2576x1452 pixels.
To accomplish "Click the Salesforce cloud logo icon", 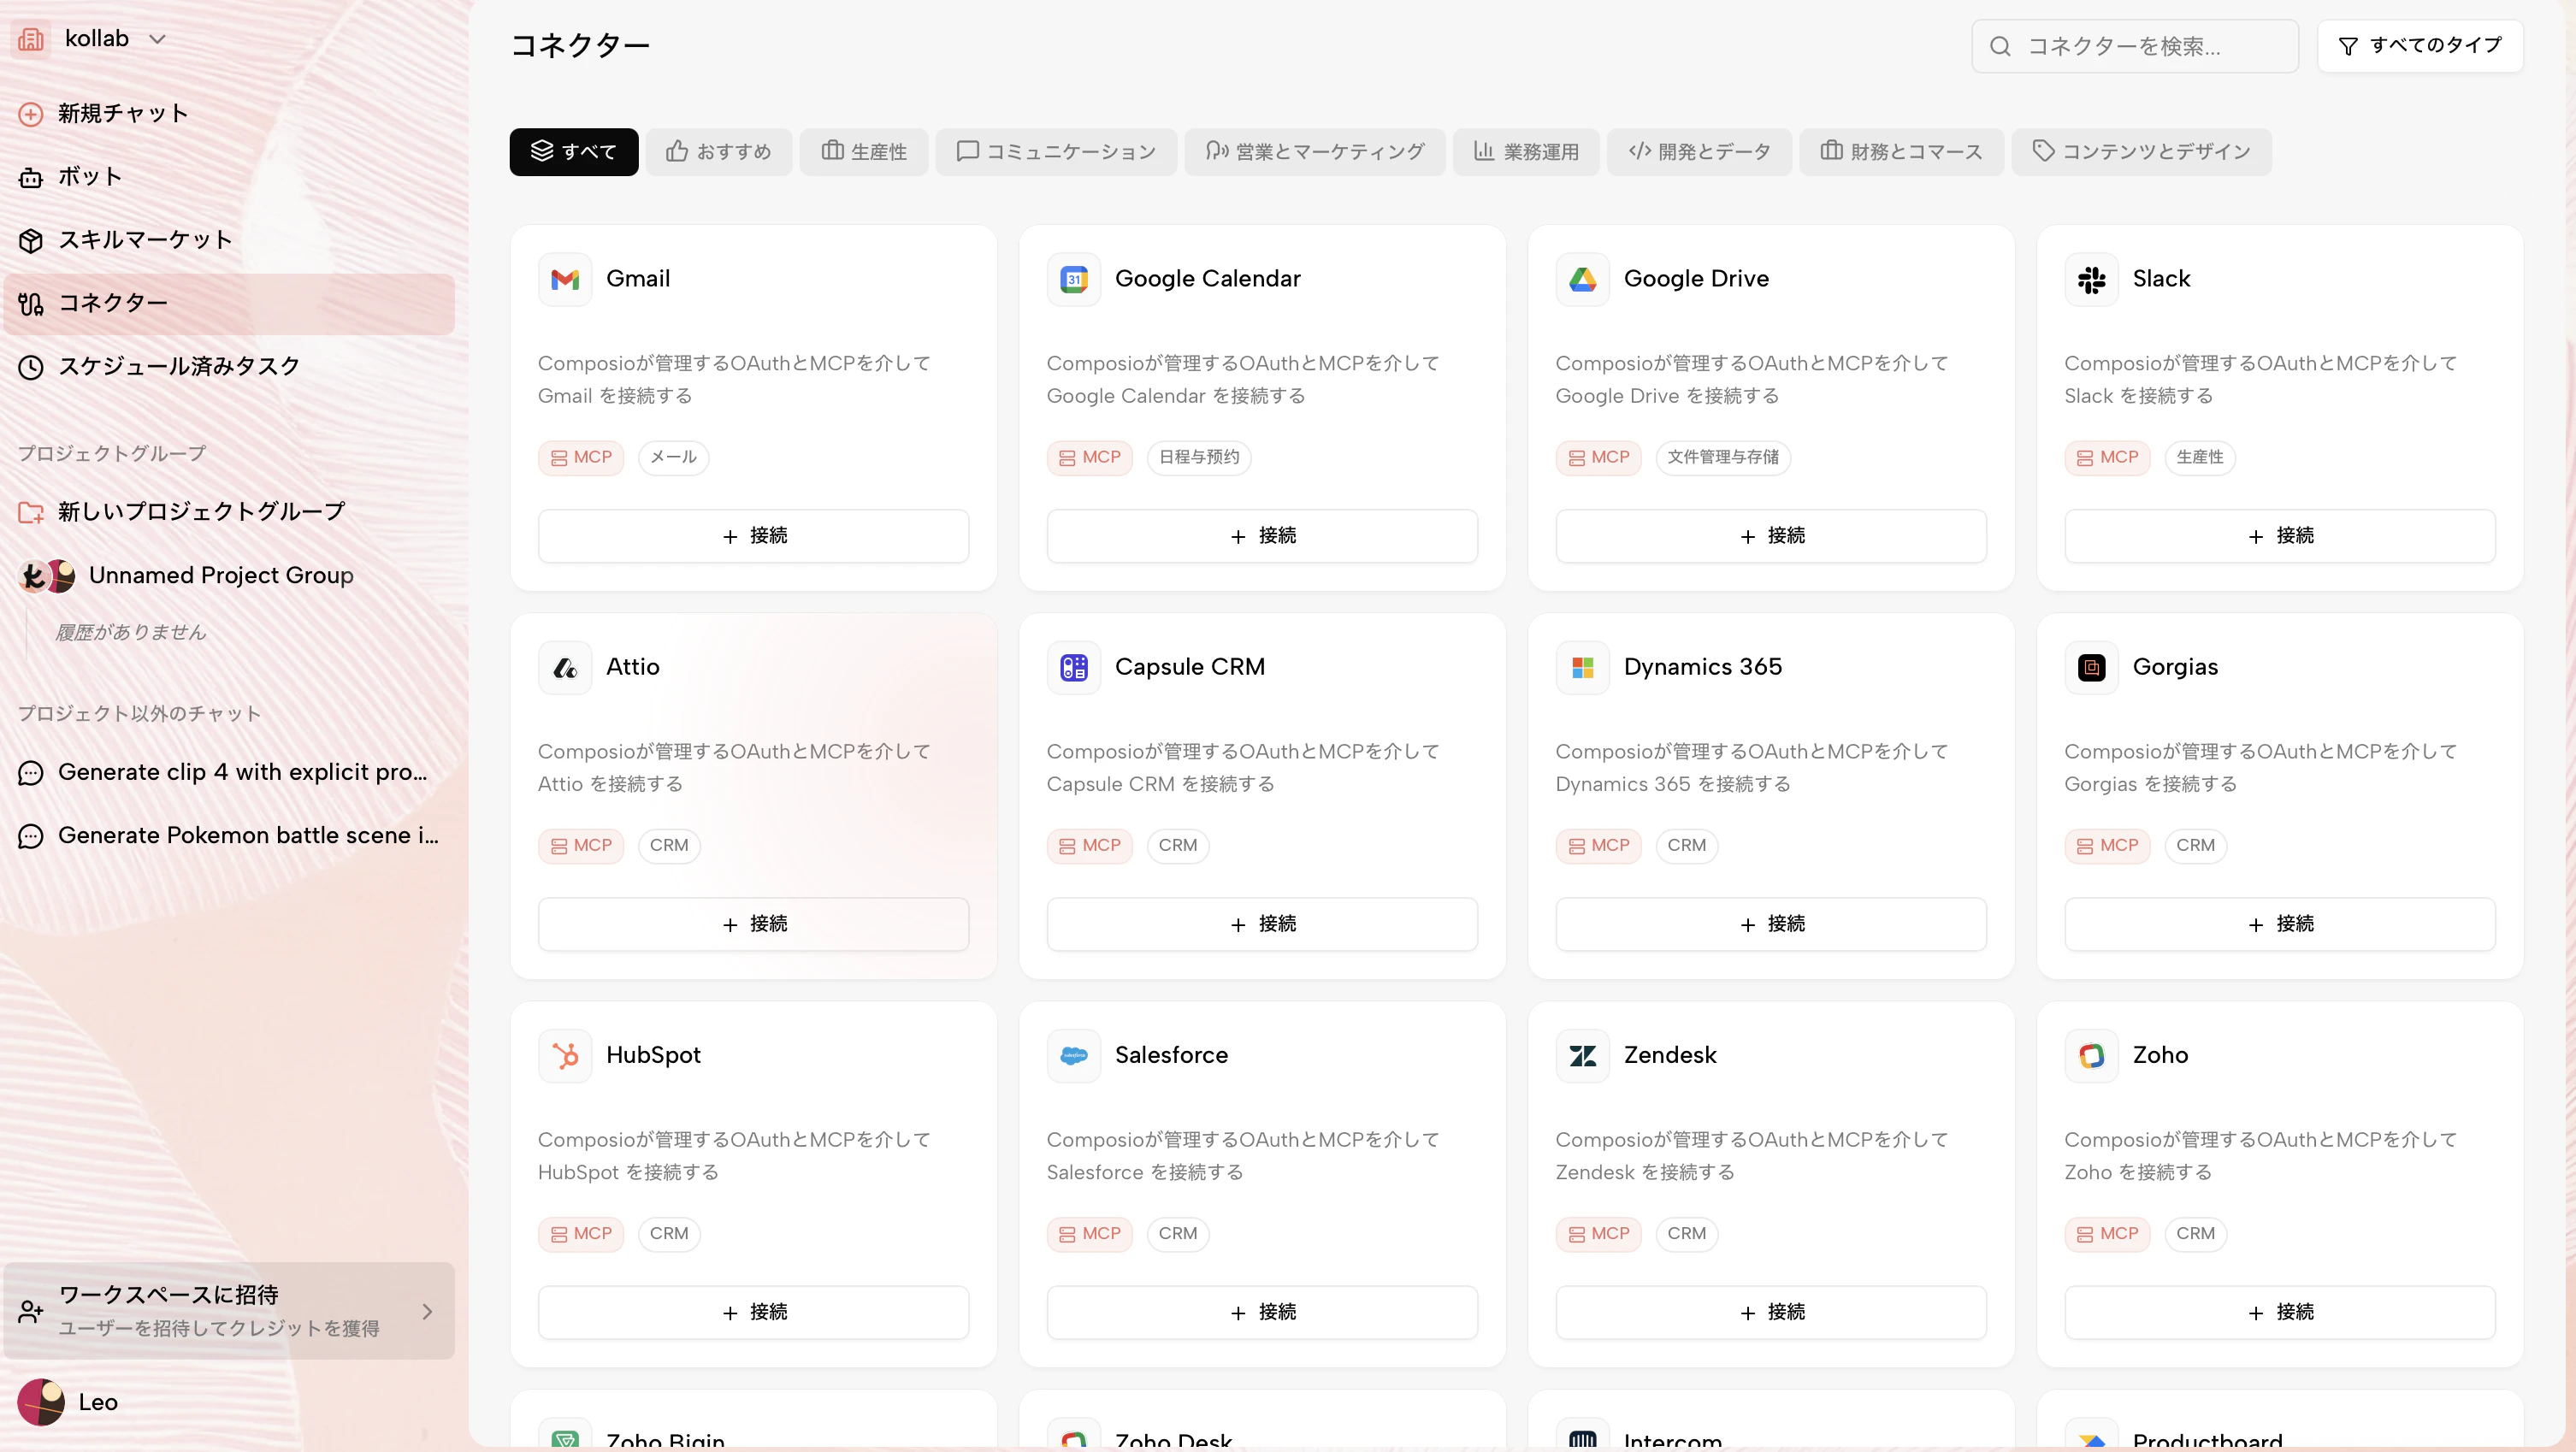I will 1074,1055.
